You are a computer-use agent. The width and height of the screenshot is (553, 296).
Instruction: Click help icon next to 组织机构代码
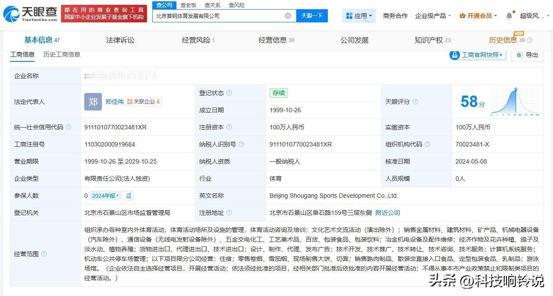pyautogui.click(x=427, y=144)
